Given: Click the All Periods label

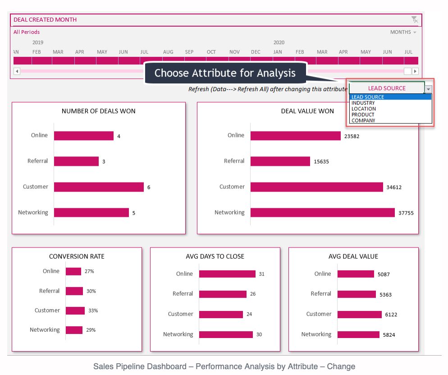Looking at the screenshot, I should (27, 32).
